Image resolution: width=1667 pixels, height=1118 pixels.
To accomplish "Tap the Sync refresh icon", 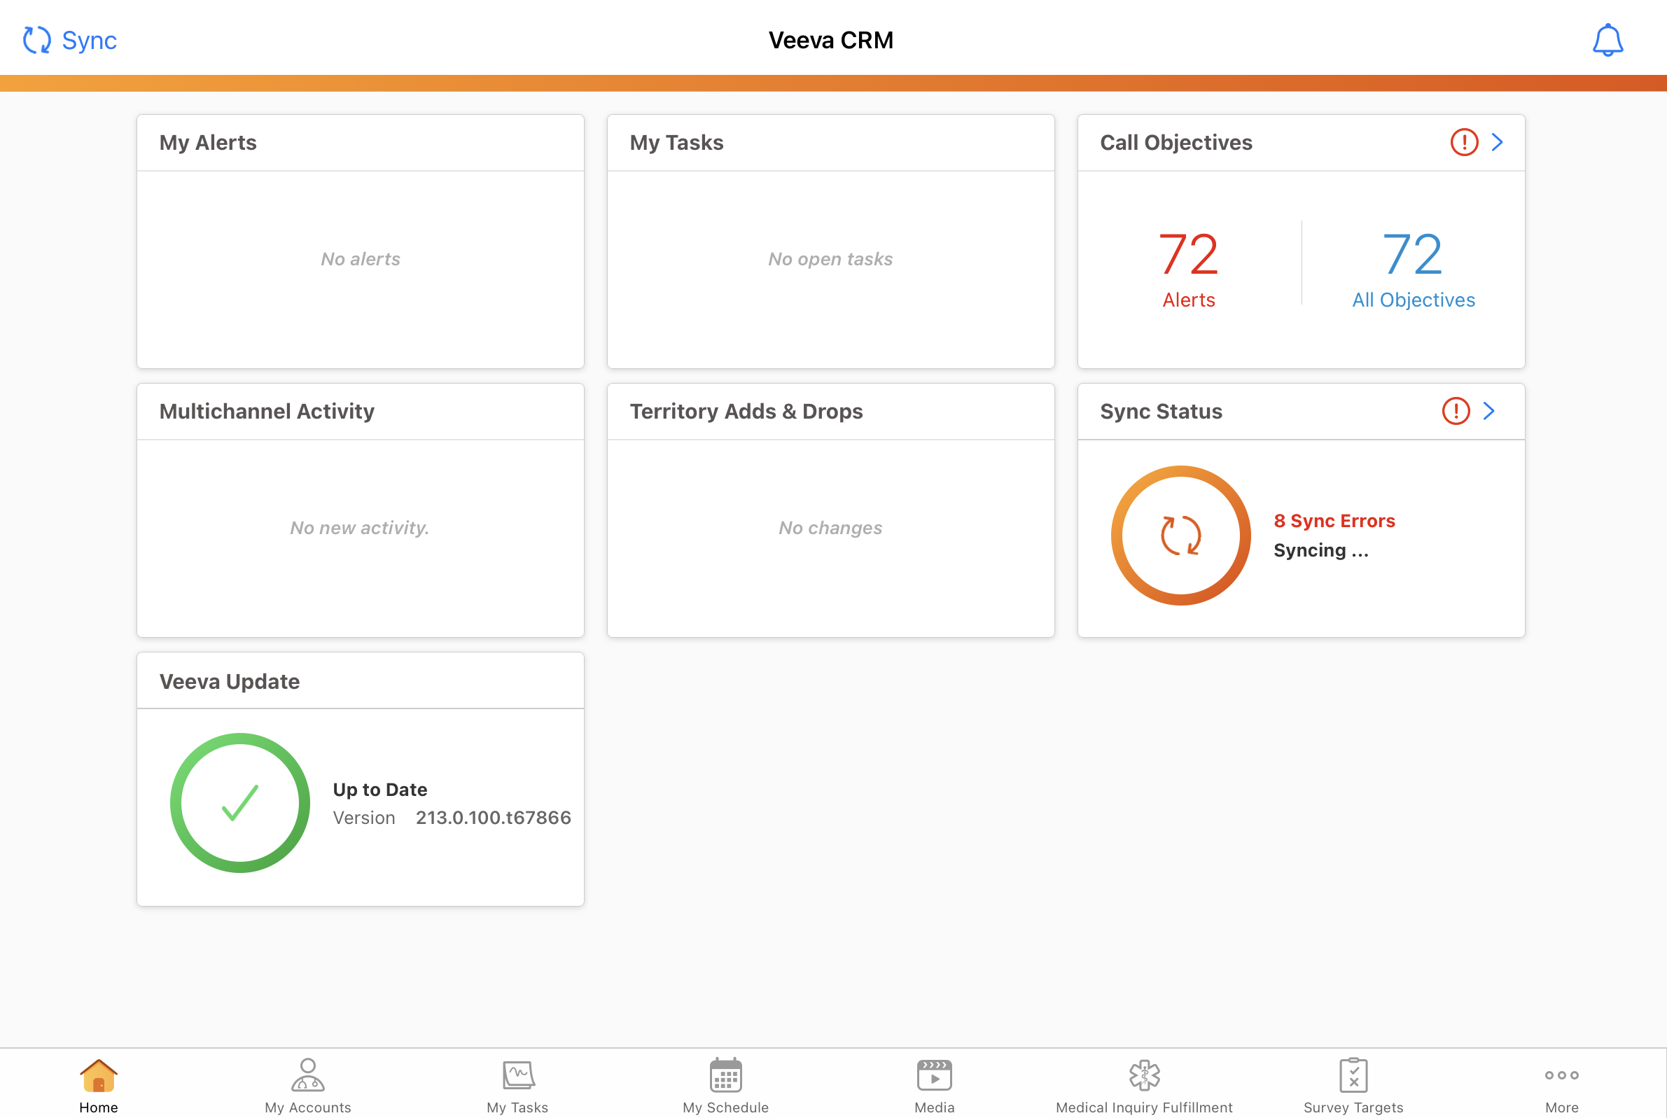I will click(37, 40).
